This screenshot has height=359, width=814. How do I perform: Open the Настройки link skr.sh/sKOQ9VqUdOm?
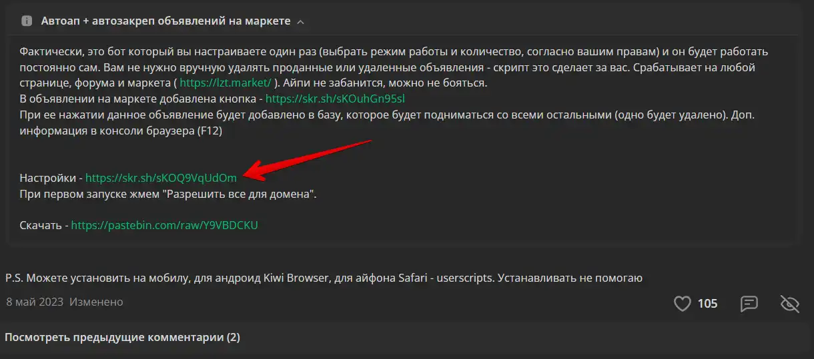coord(161,179)
